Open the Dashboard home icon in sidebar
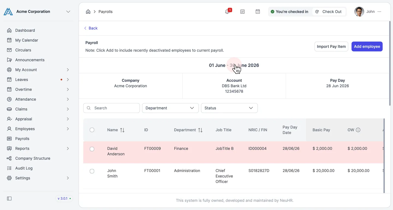This screenshot has width=393, height=210. pos(9,30)
